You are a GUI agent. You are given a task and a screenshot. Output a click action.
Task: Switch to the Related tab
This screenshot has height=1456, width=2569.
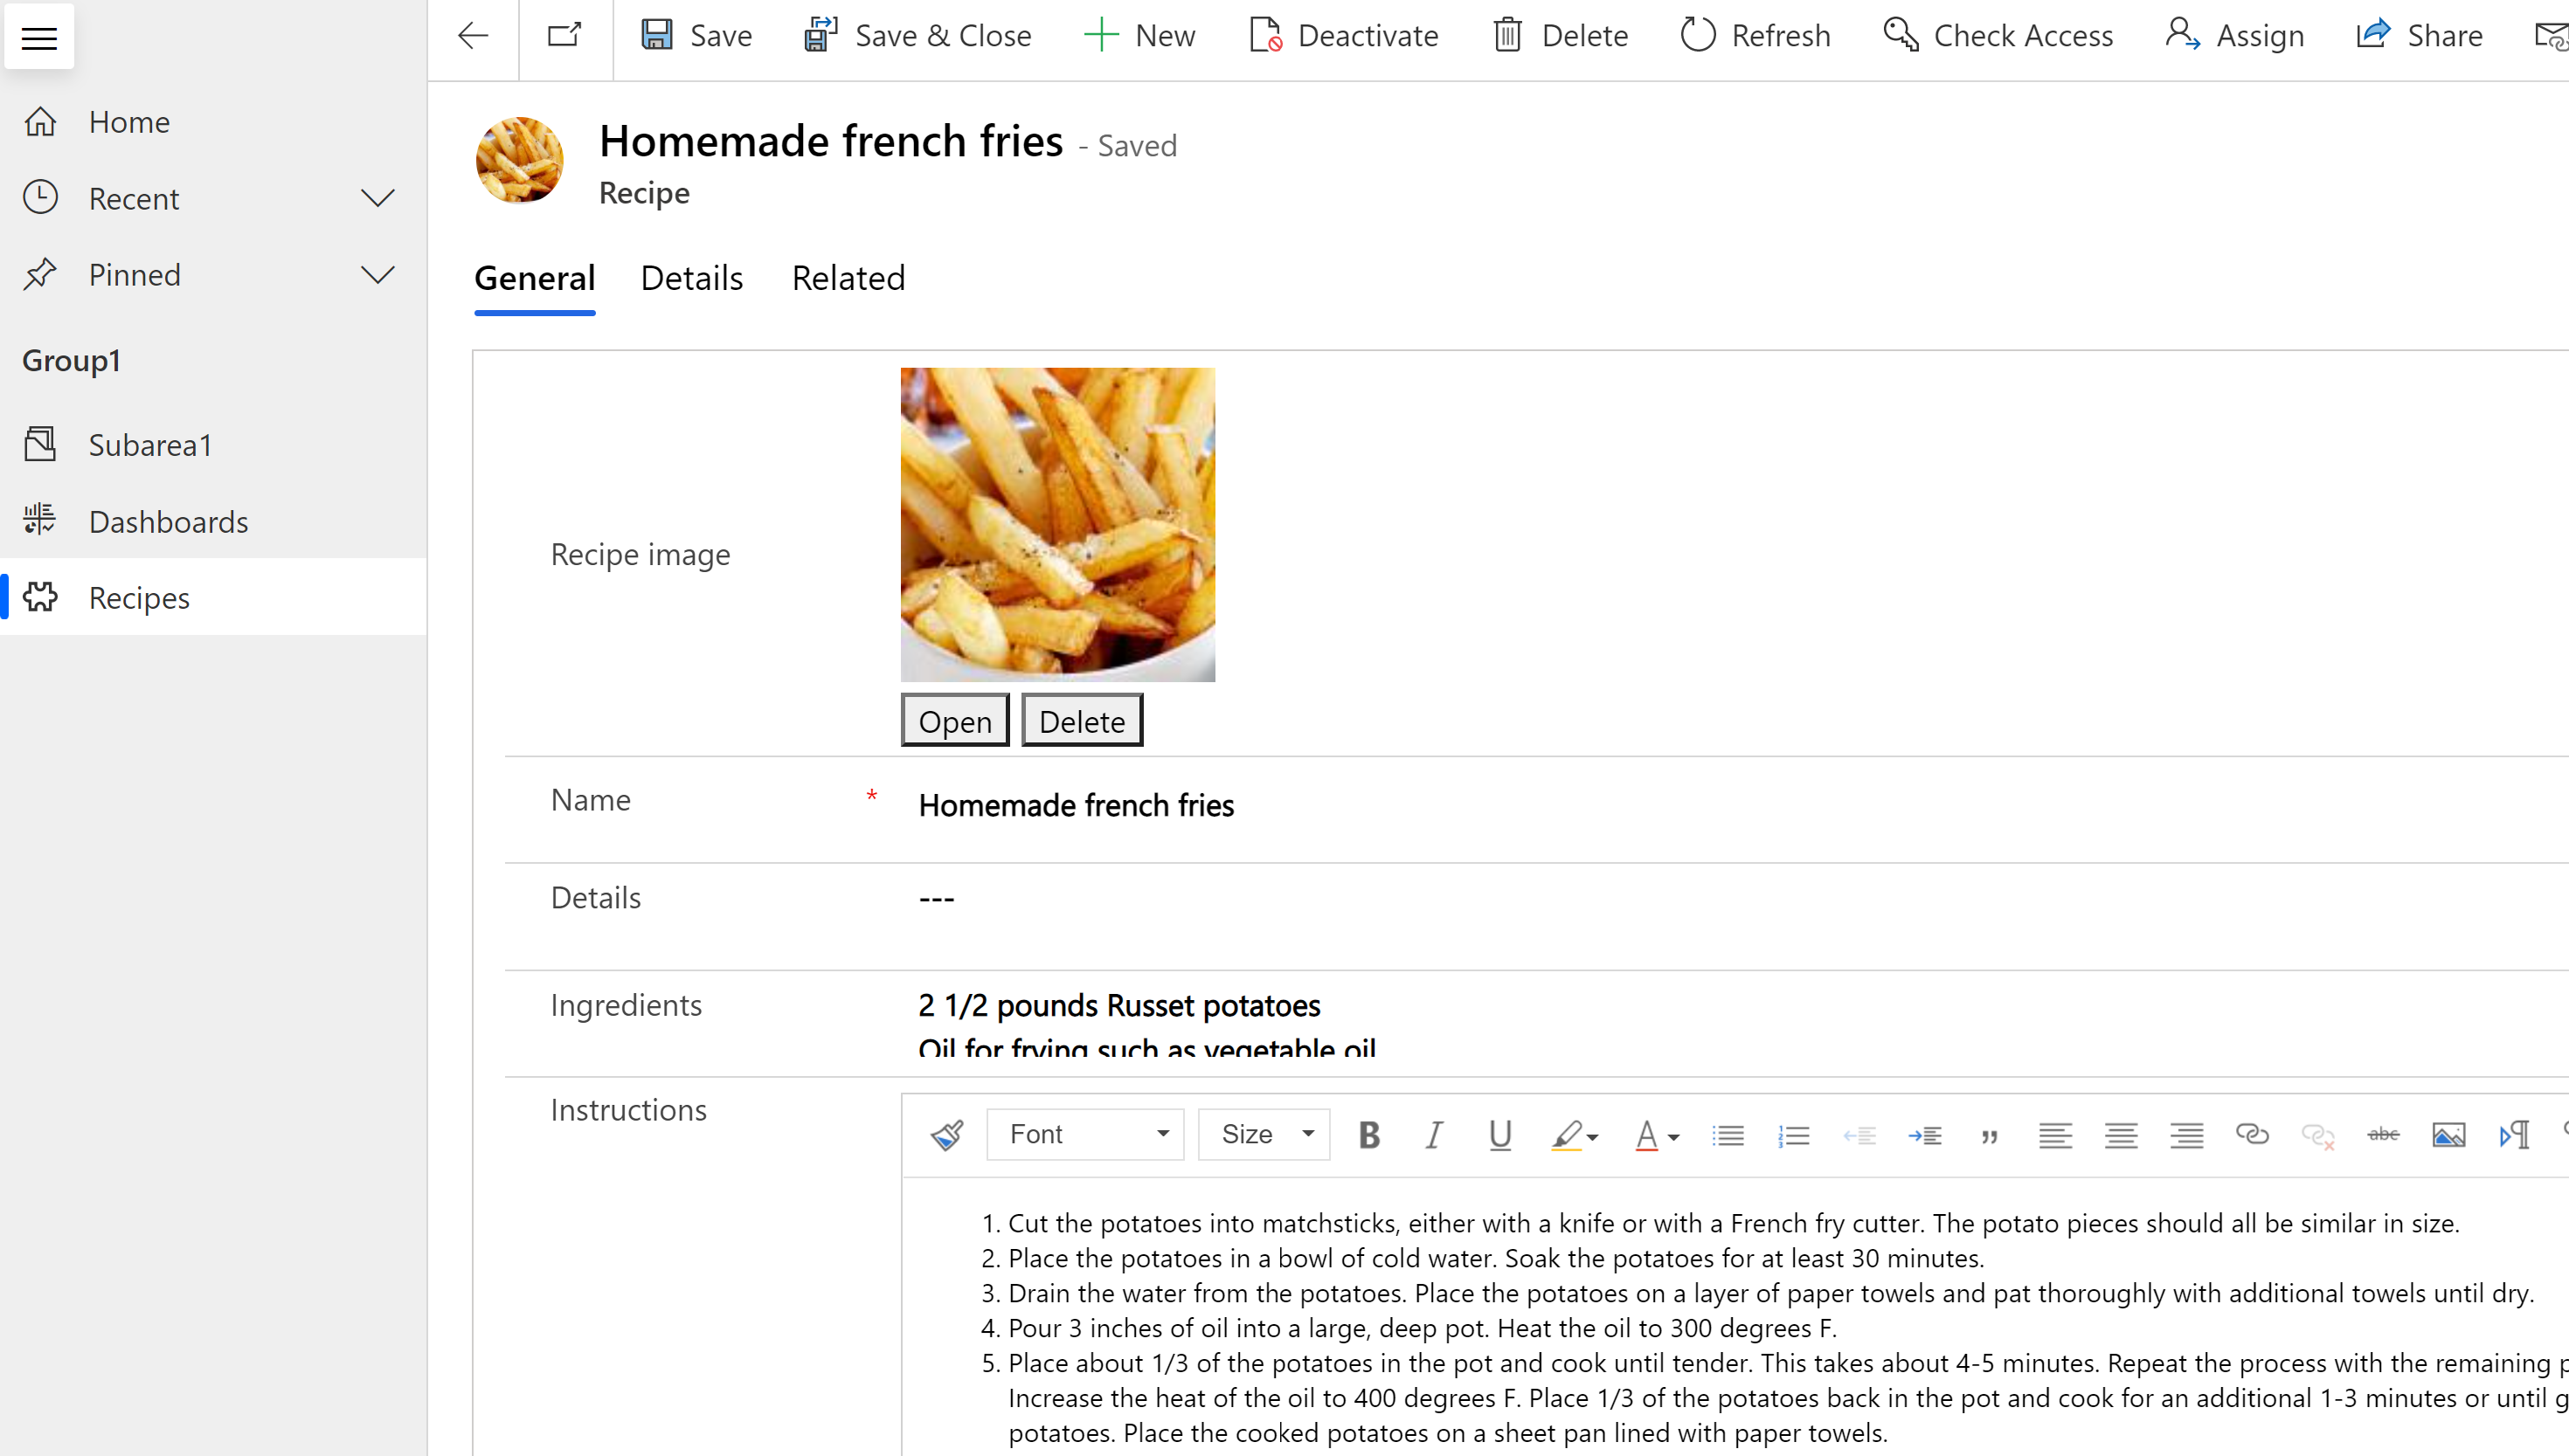point(848,279)
